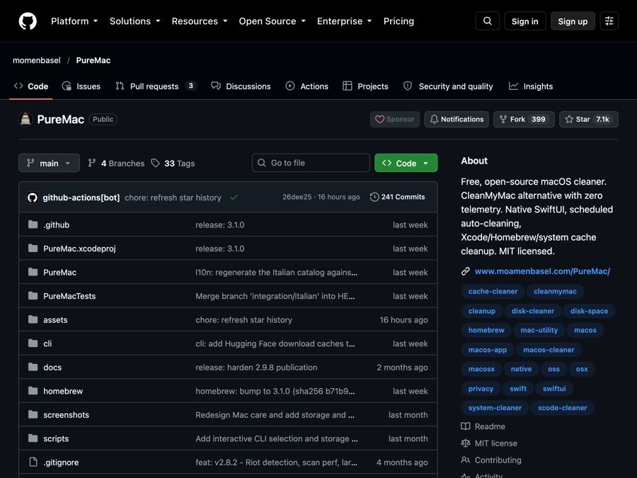
Task: Open the momenbasel owner link
Action: tap(37, 60)
